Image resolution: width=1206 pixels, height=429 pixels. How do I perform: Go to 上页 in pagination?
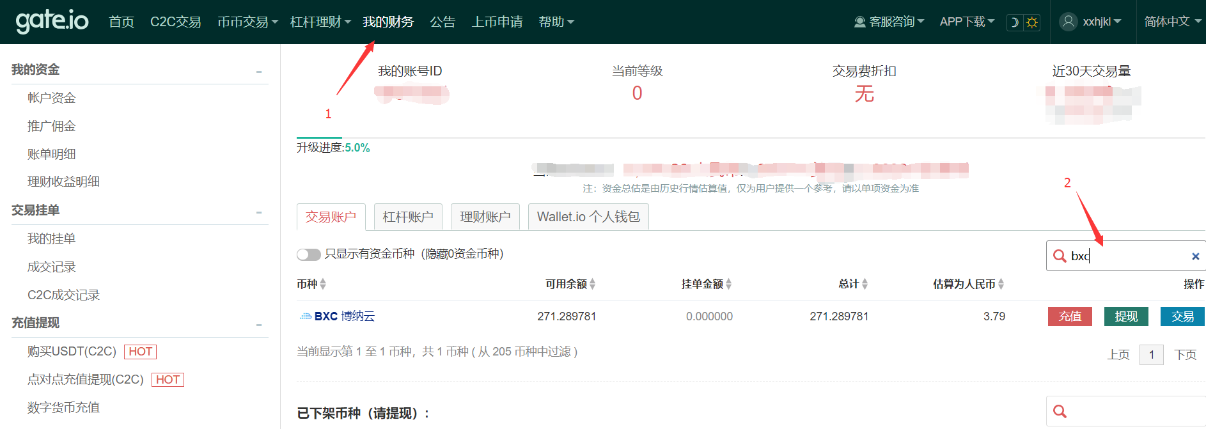tap(1118, 354)
